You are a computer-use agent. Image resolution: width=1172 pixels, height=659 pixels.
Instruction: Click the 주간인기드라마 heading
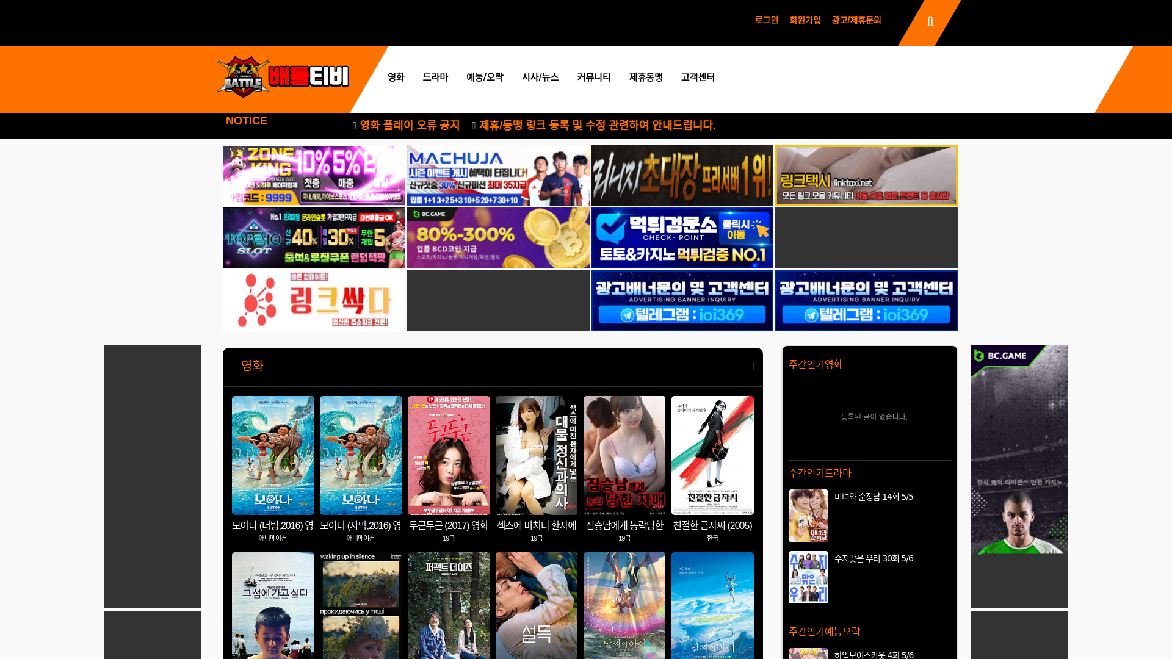point(820,473)
